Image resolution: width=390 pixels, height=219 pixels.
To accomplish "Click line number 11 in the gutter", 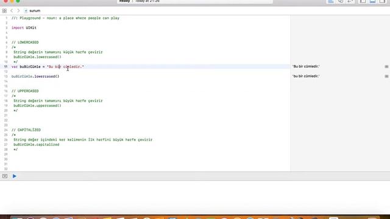I will click(x=5, y=66).
